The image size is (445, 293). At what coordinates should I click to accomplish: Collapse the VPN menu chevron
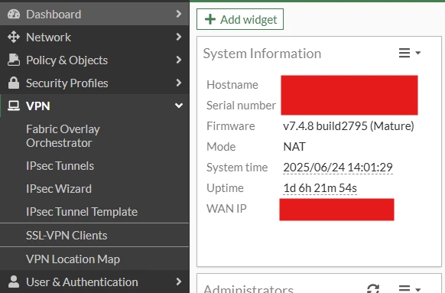179,106
